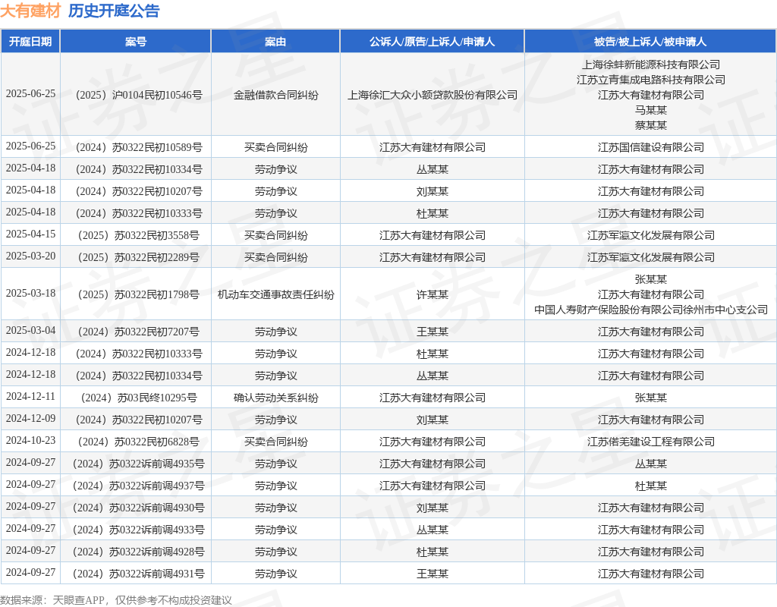Select the 案由 column header

[275, 42]
